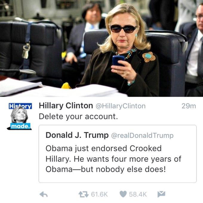
Task: Select the "Delete your account." tweet text
Action: point(78,117)
